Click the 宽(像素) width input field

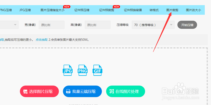click(x=51, y=25)
